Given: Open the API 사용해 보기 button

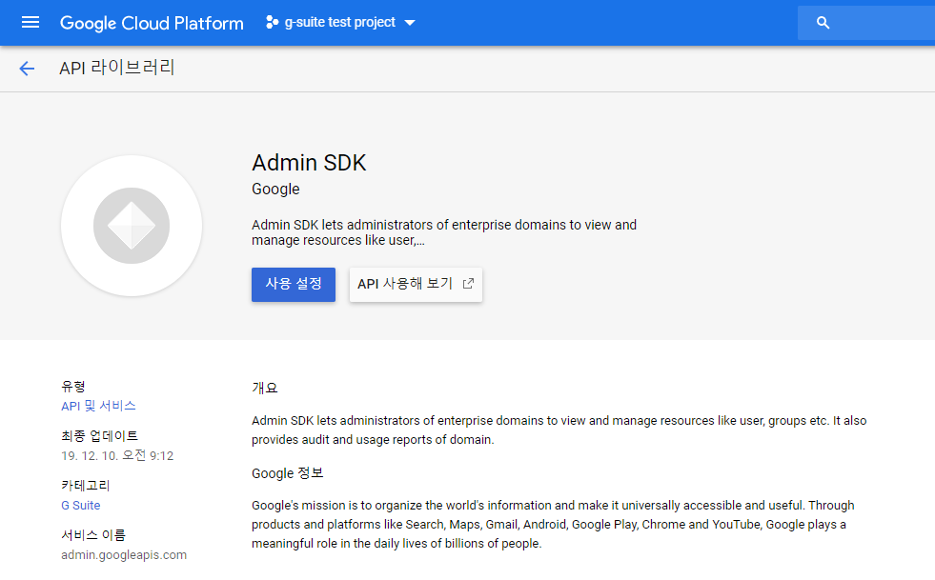Looking at the screenshot, I should pyautogui.click(x=416, y=285).
